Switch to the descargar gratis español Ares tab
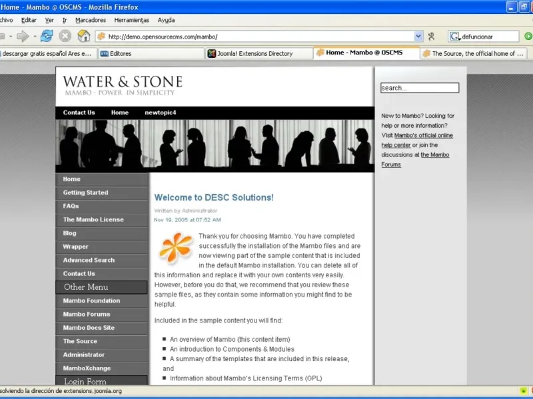Viewport: 533px width, 399px height. 47,54
